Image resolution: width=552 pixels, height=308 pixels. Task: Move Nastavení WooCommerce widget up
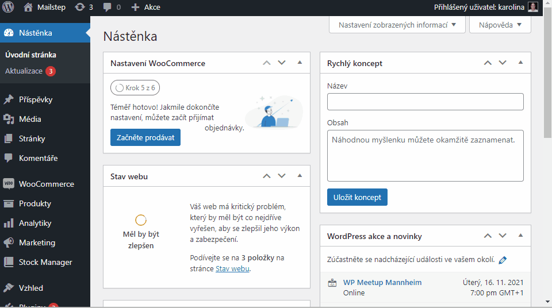coord(266,63)
